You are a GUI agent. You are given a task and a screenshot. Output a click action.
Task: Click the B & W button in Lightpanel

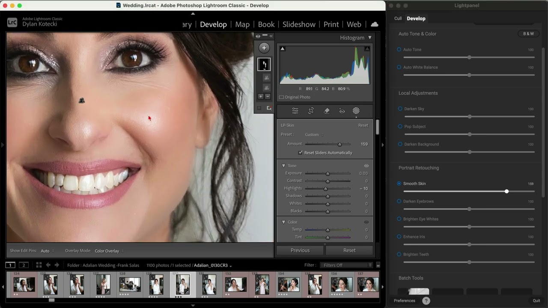(x=528, y=34)
